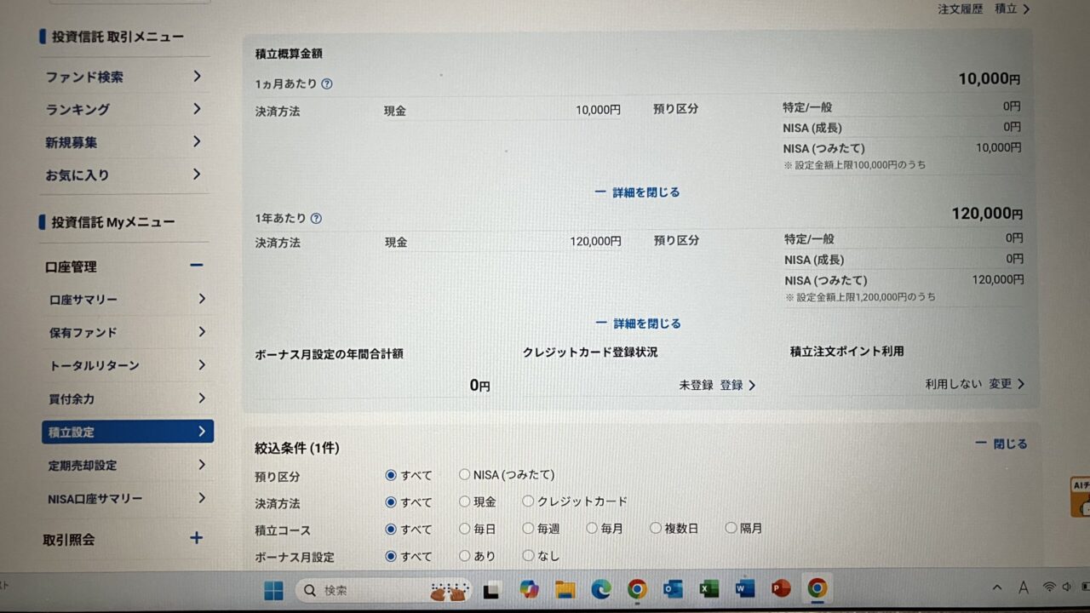Viewport: 1090px width, 613px height.
Task: Click 変更 link for point usage
Action: click(x=1006, y=384)
